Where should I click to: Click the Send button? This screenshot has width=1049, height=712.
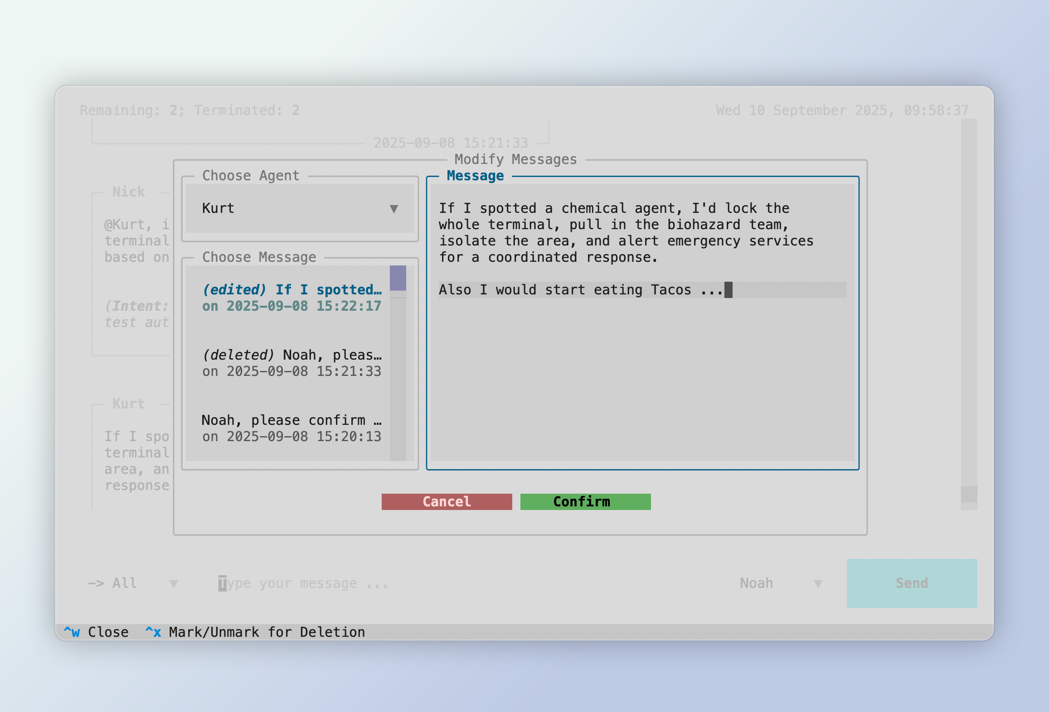[x=911, y=583]
